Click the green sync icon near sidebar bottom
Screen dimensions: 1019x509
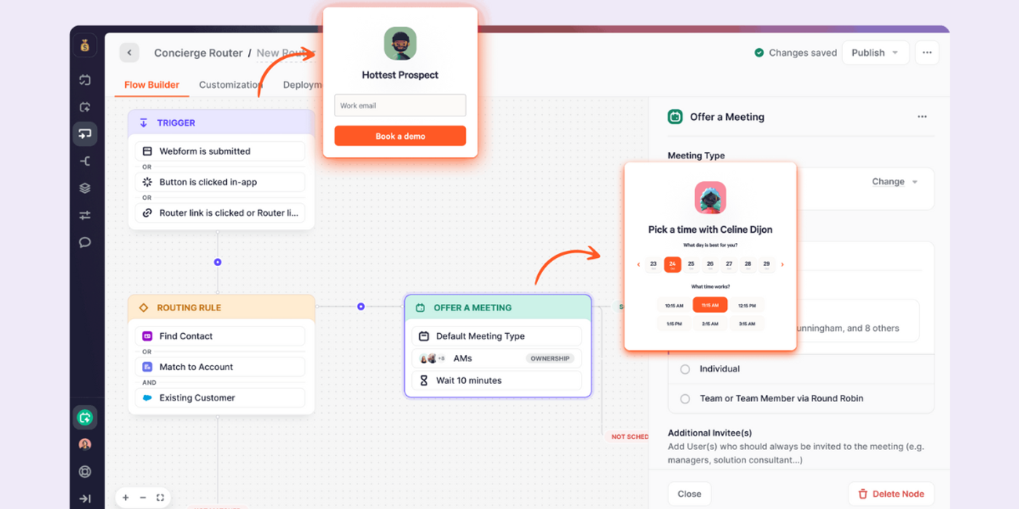point(85,417)
